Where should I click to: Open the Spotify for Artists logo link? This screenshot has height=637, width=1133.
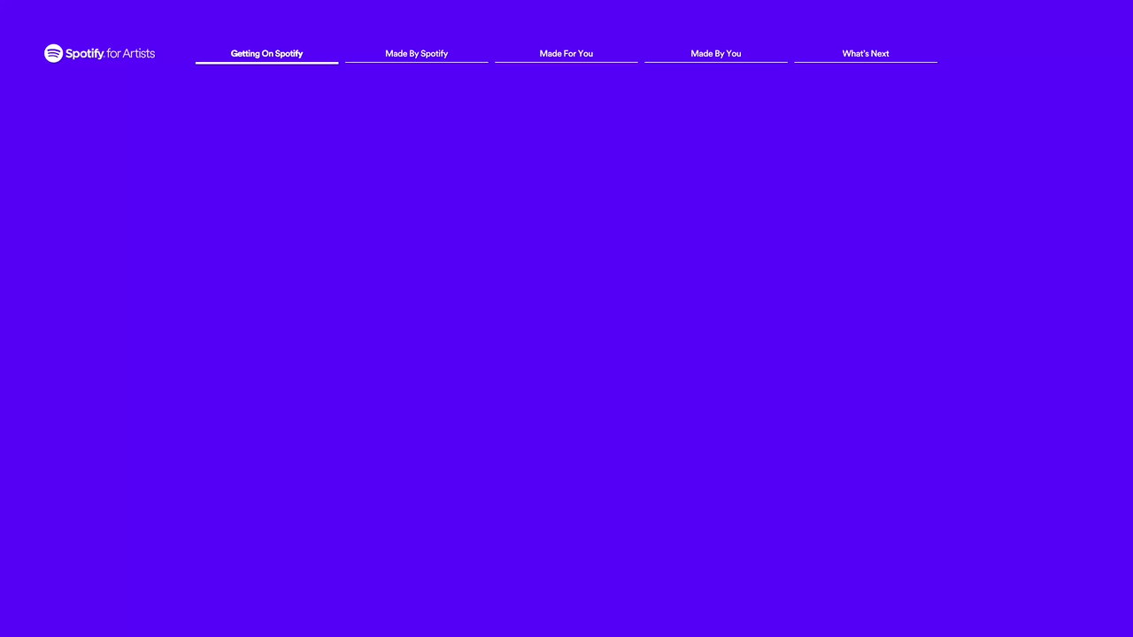[99, 53]
